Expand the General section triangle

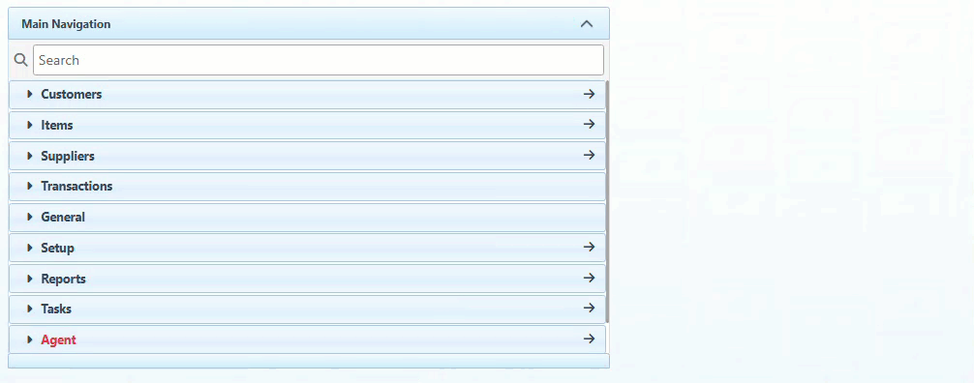click(29, 218)
